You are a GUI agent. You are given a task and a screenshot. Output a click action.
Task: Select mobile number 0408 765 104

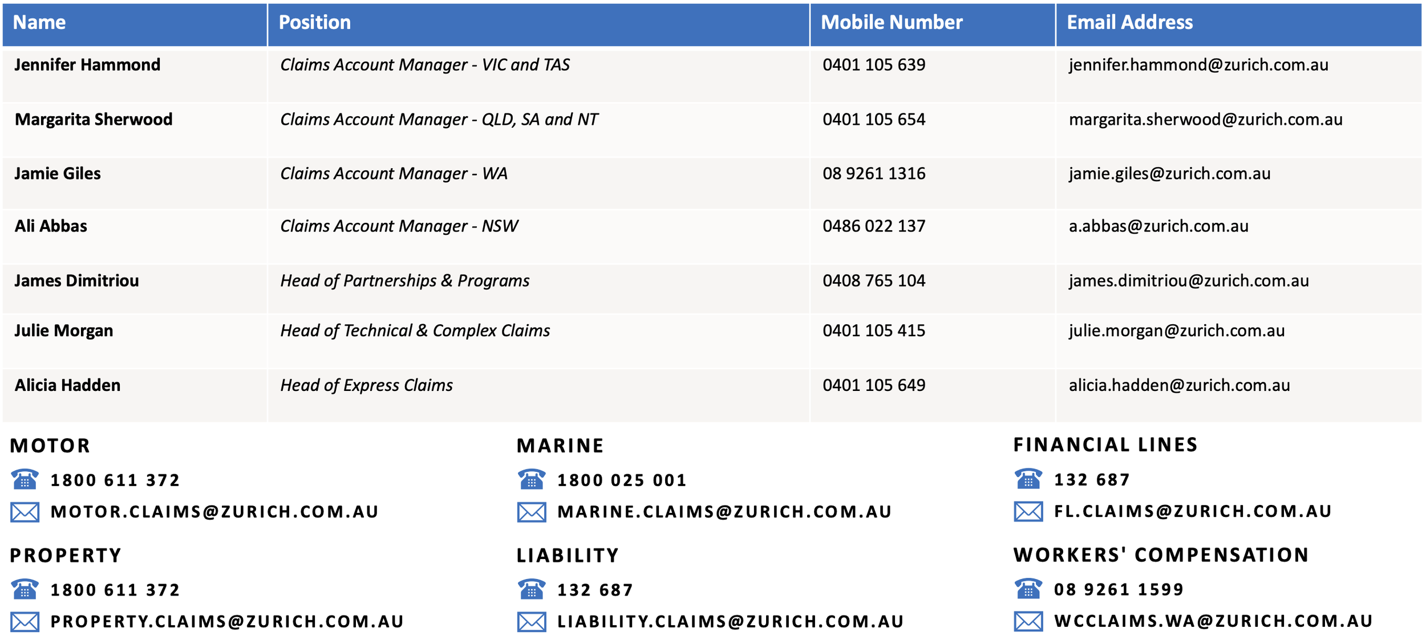point(874,281)
